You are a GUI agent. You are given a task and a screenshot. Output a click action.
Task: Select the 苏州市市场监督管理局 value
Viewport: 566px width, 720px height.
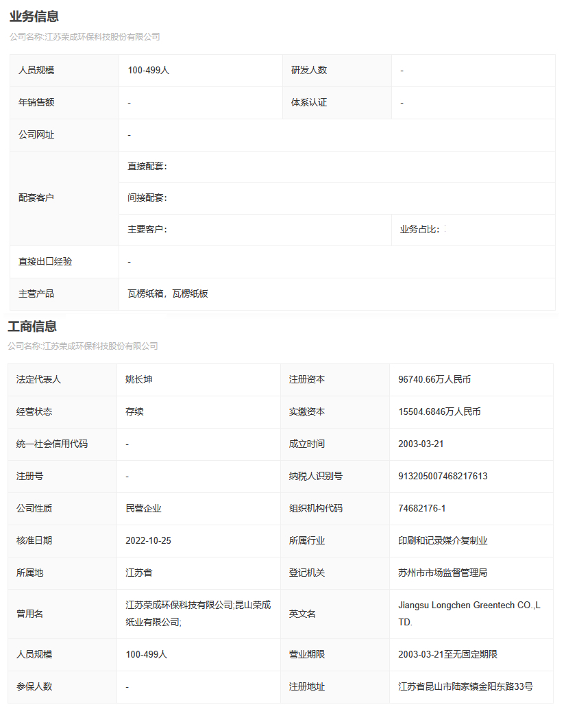[443, 573]
